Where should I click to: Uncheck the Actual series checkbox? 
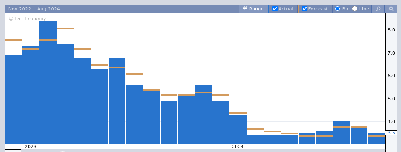click(x=275, y=9)
